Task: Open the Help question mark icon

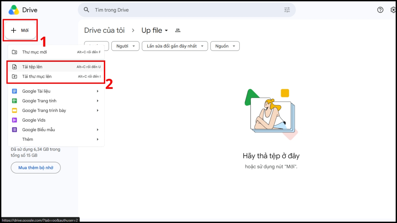Action: click(380, 10)
